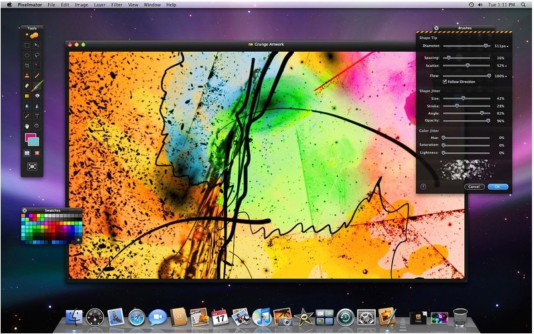The height and width of the screenshot is (334, 534).
Task: Click the light blue background color swatch
Action: point(34,142)
